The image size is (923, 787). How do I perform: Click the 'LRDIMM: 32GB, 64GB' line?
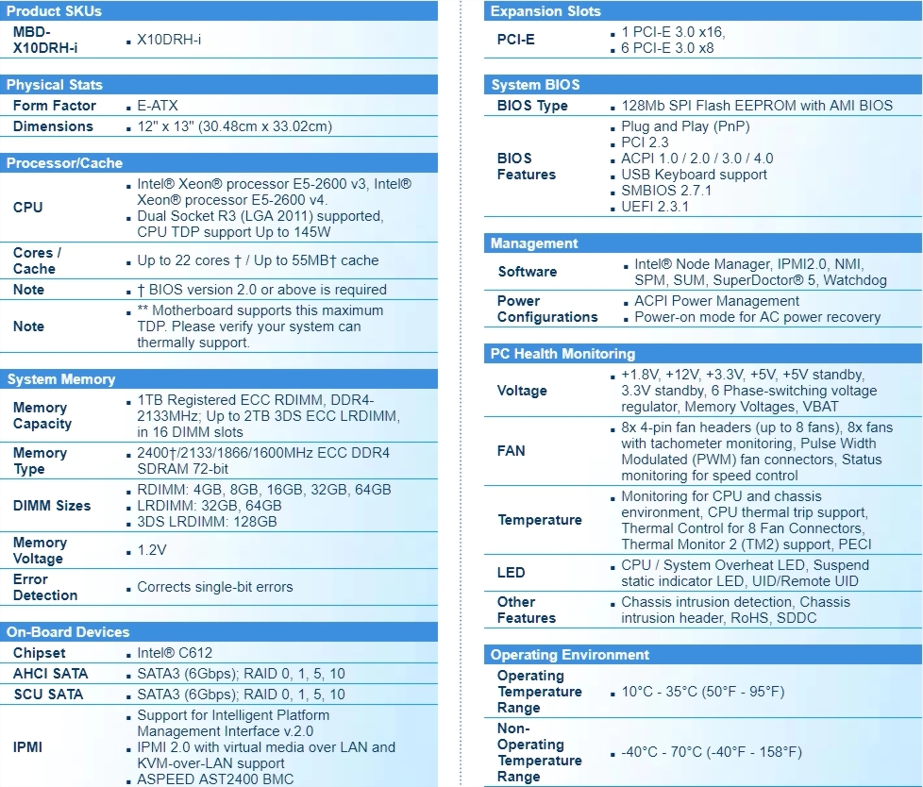209,506
